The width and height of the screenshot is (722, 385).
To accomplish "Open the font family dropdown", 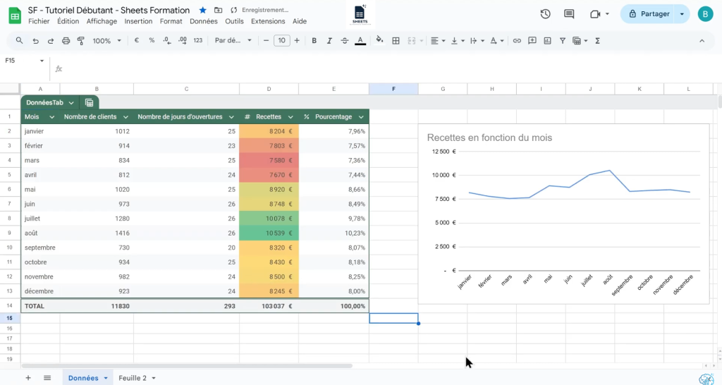I will pos(233,40).
